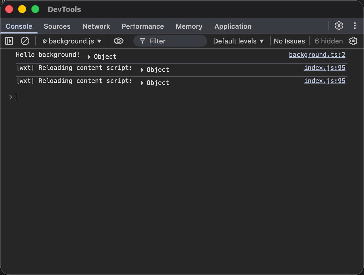The height and width of the screenshot is (275, 364).
Task: Expand the second Reloading content script Object
Action: (142, 83)
